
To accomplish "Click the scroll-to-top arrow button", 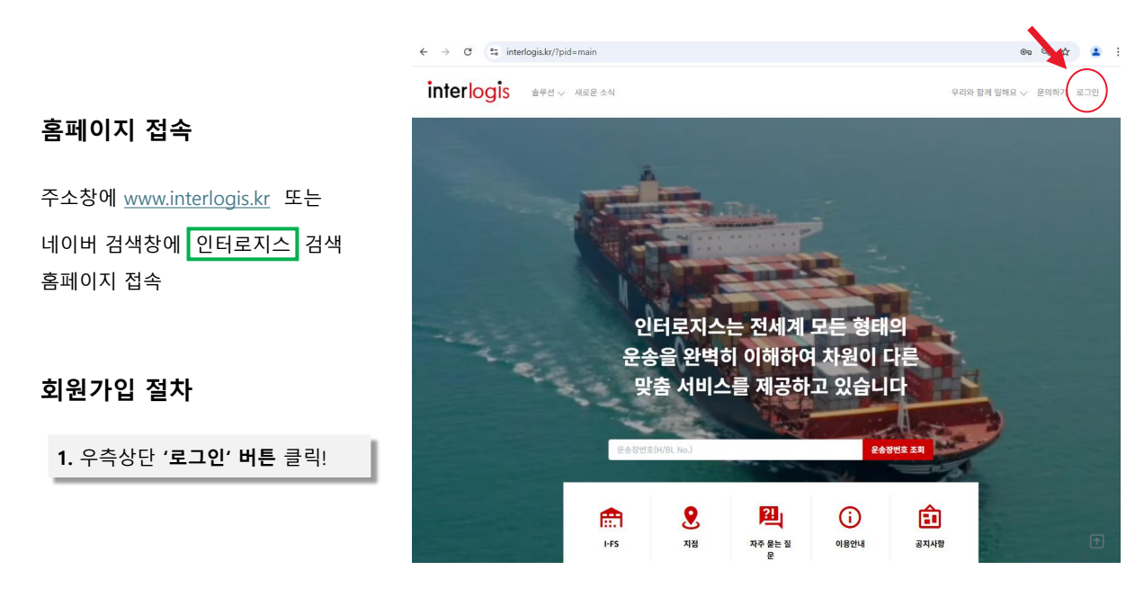I will pyautogui.click(x=1096, y=541).
